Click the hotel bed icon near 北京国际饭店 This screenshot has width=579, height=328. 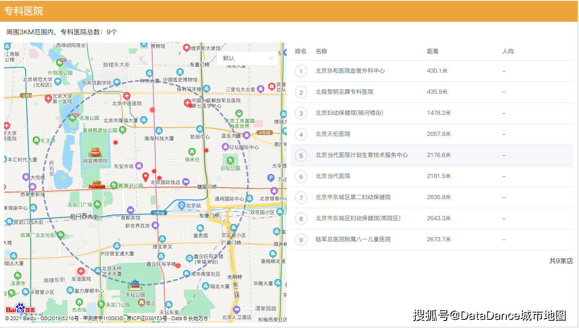pyautogui.click(x=186, y=182)
